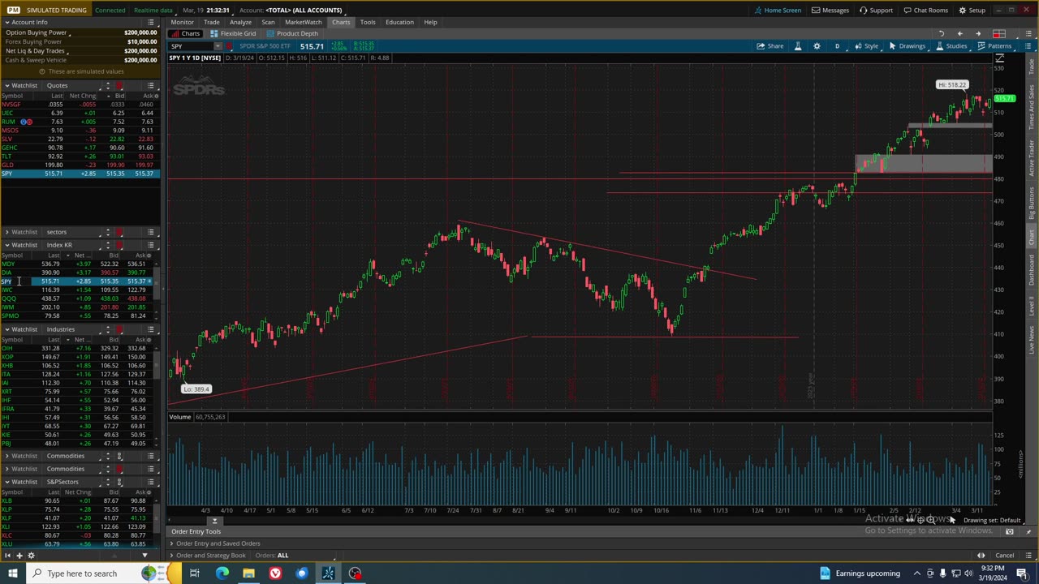This screenshot has width=1039, height=584.
Task: Select the QQQ row in Index watchlist
Action: pos(79,298)
